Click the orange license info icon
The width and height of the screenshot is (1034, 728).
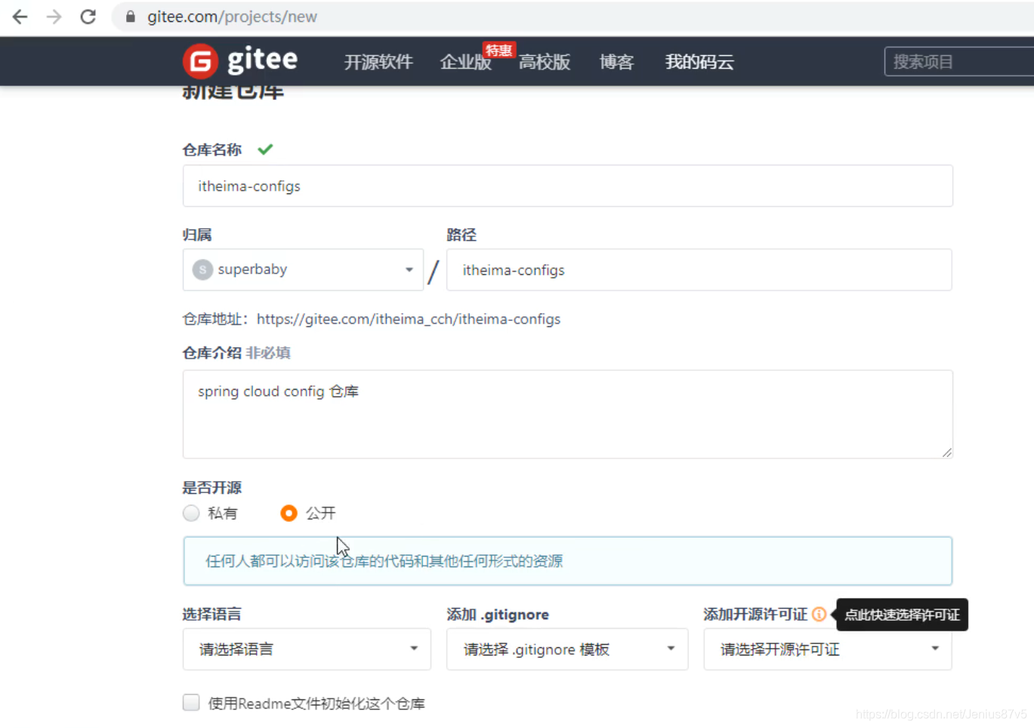point(819,614)
